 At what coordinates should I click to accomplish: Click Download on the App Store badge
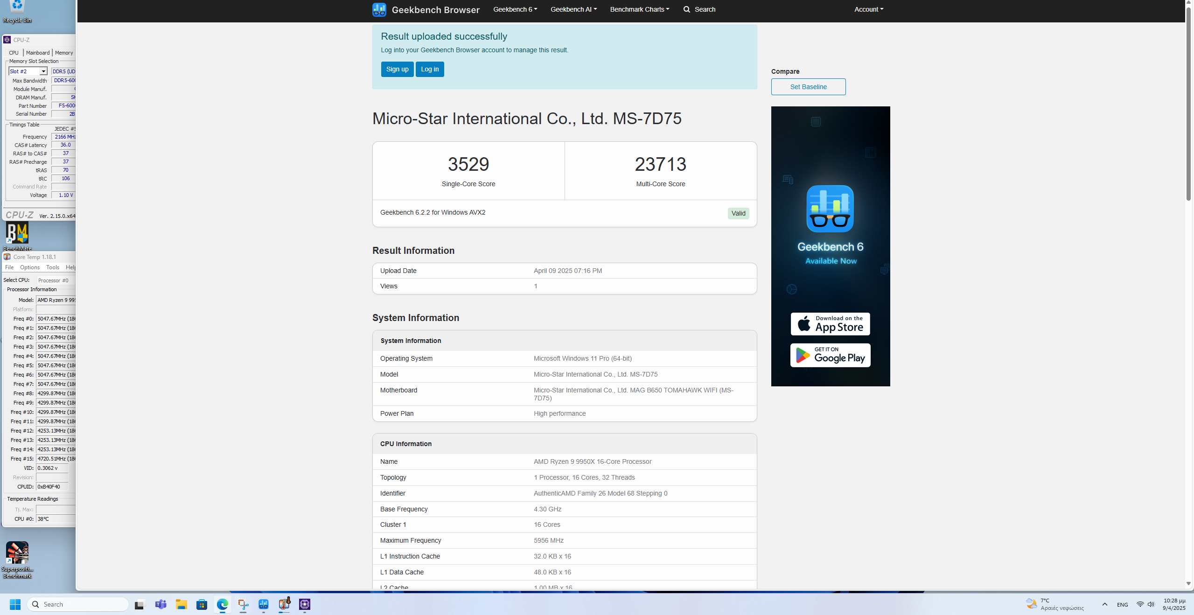point(830,324)
